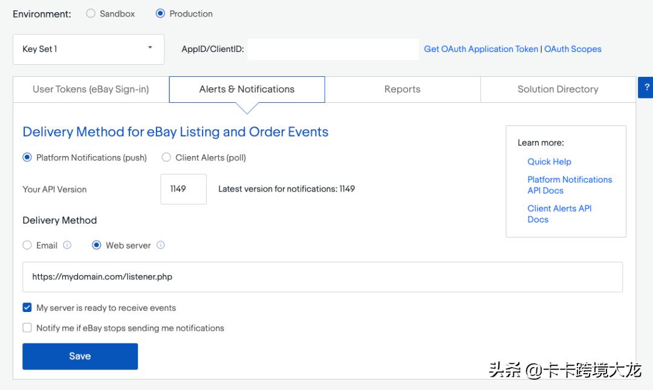Choose Email as delivery method
Screen dimensions: 653x390
(x=27, y=245)
